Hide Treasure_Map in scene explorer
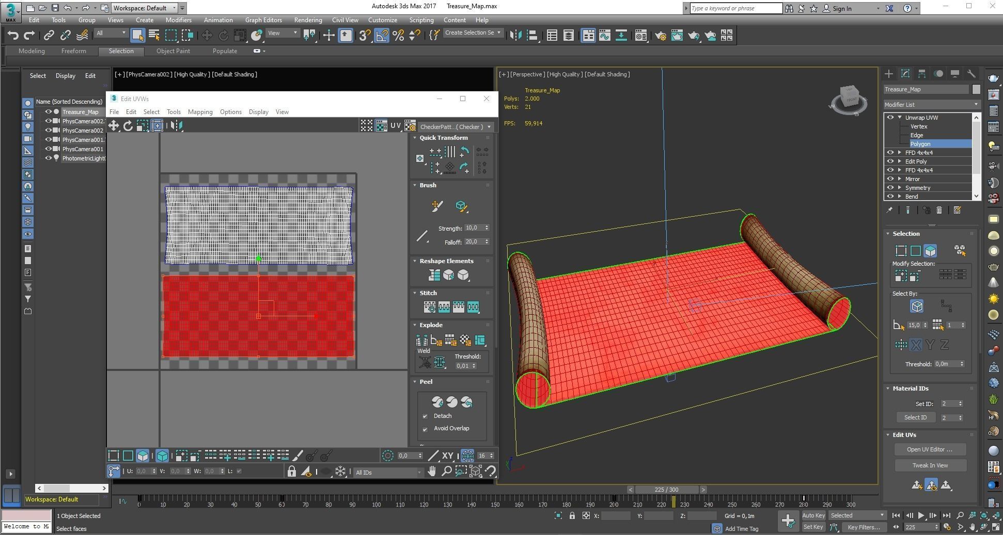The height and width of the screenshot is (535, 1003). (49, 111)
